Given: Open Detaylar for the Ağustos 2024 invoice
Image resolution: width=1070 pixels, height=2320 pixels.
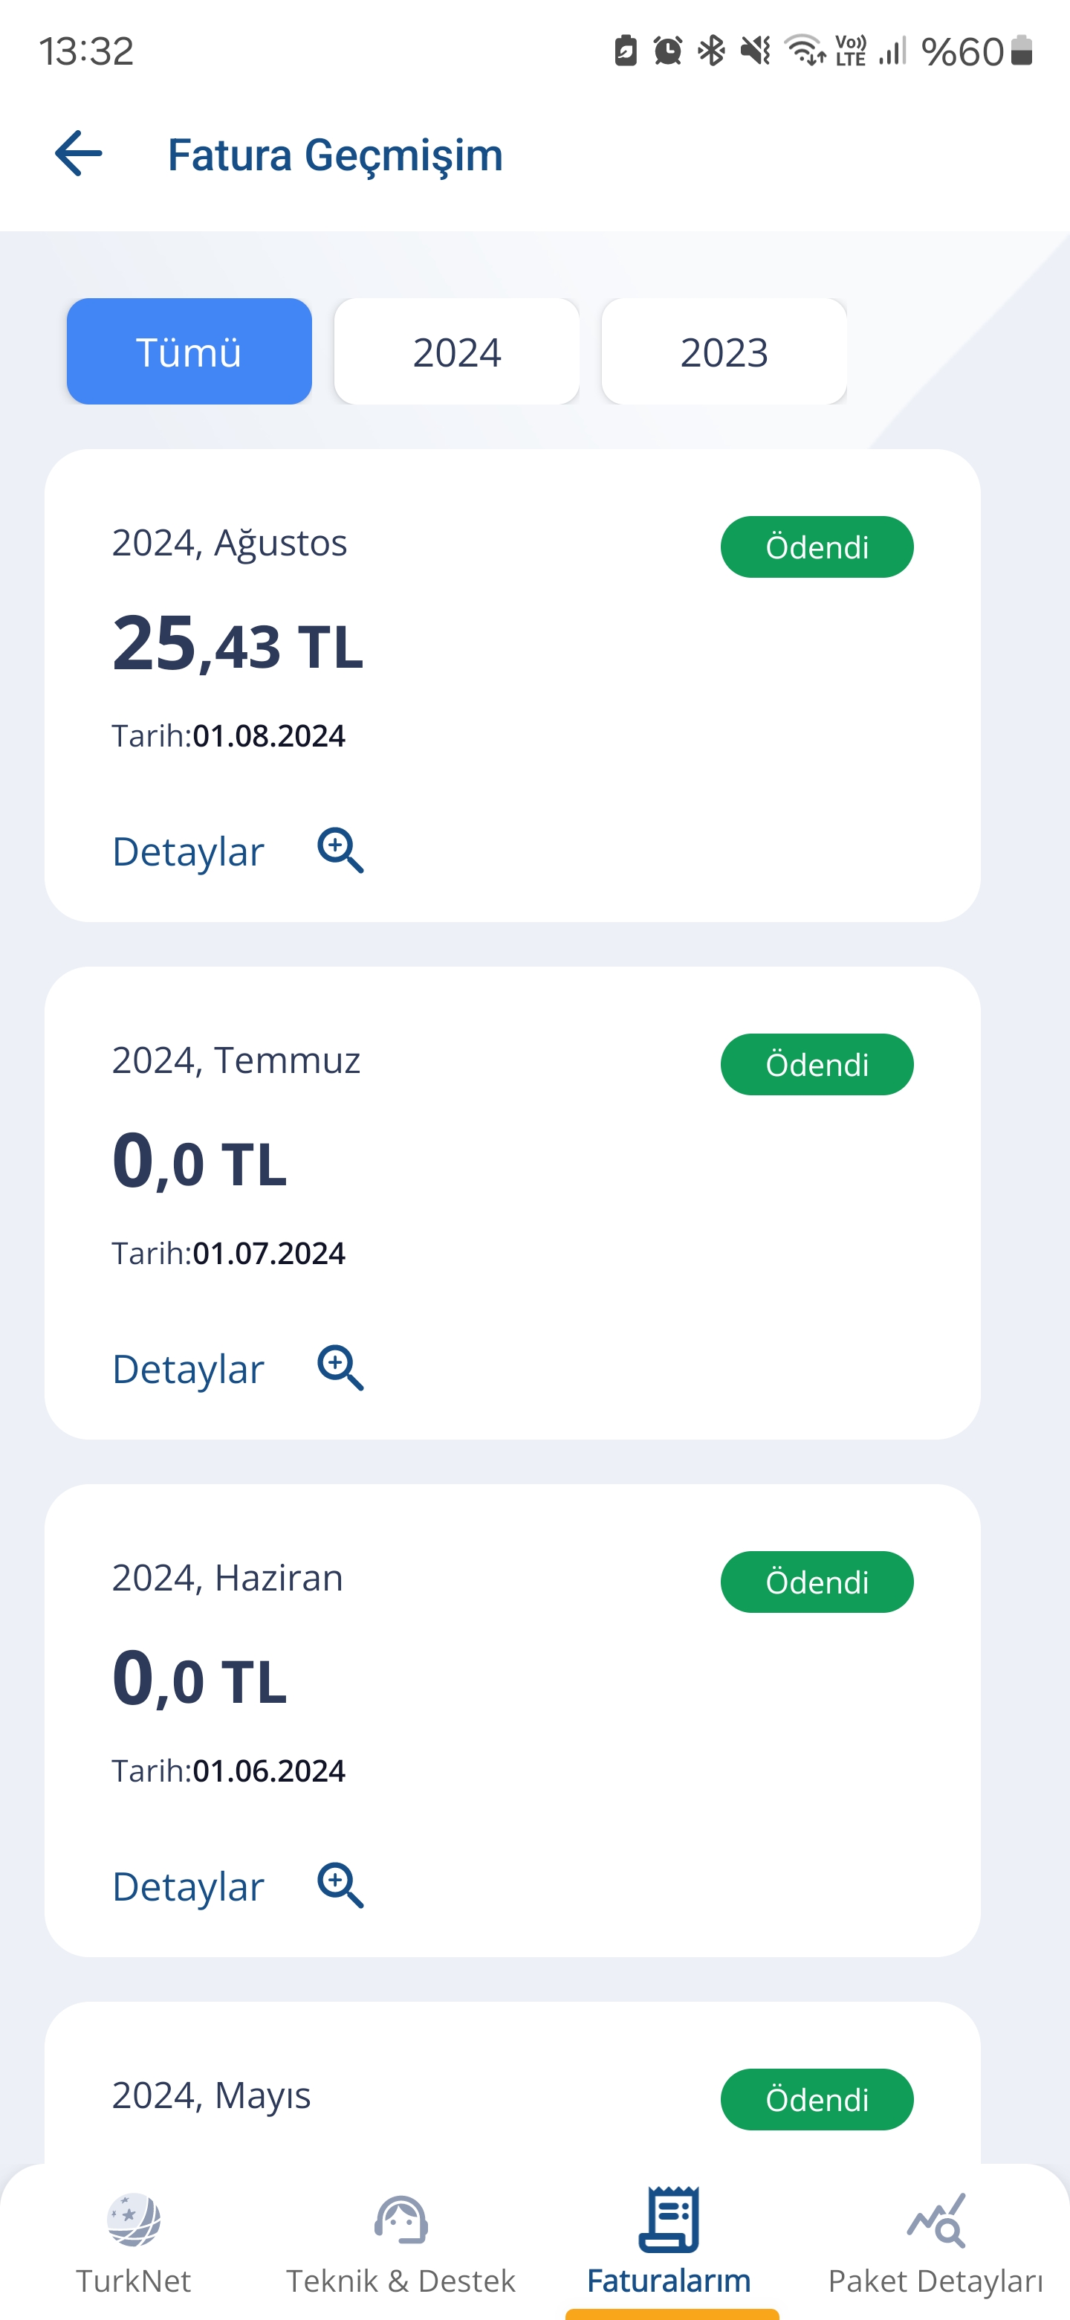Looking at the screenshot, I should tap(188, 851).
